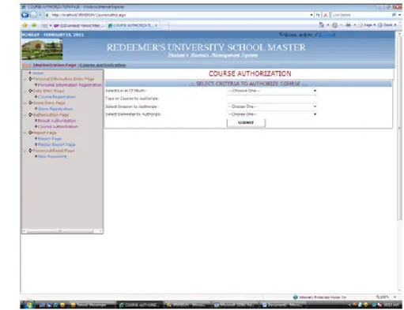Open the Score Registration link

coord(55,109)
